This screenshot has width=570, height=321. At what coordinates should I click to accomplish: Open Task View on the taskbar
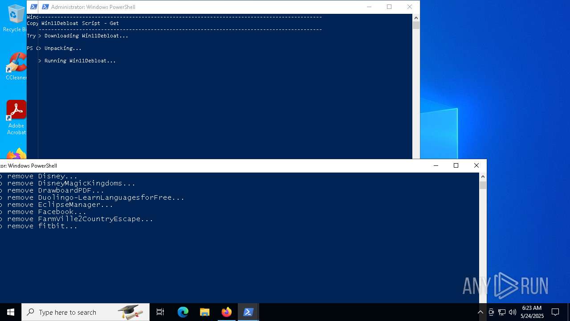click(160, 312)
